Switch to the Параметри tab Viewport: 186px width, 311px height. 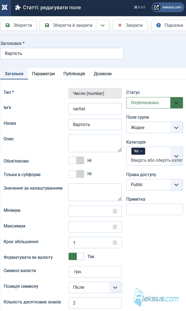44,74
